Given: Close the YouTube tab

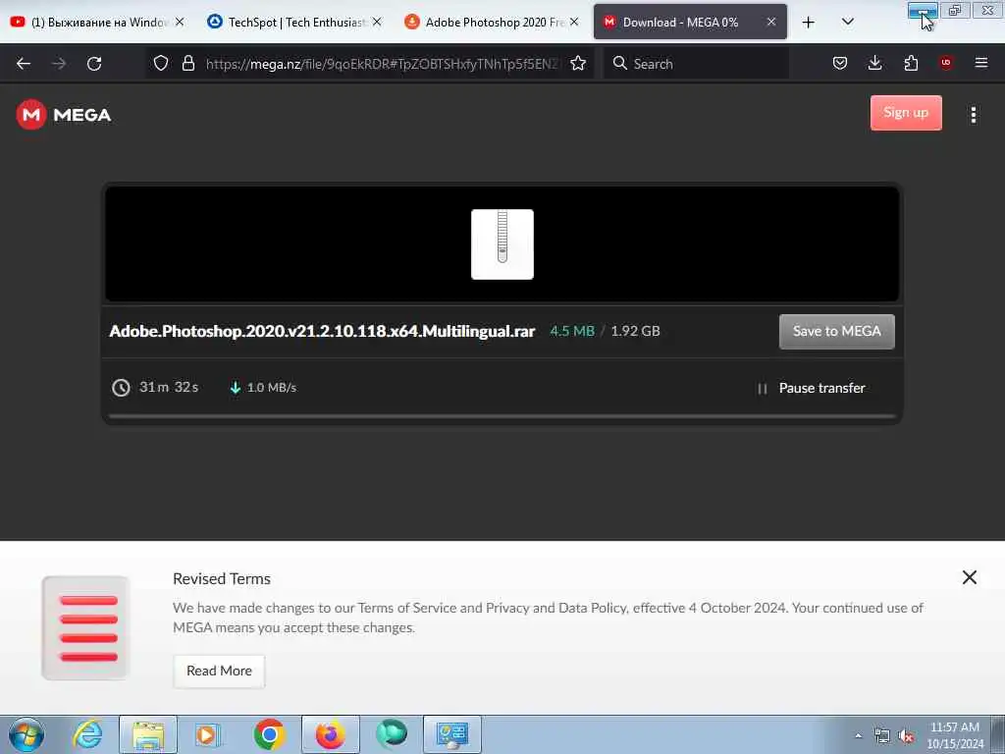Looking at the screenshot, I should pos(180,22).
